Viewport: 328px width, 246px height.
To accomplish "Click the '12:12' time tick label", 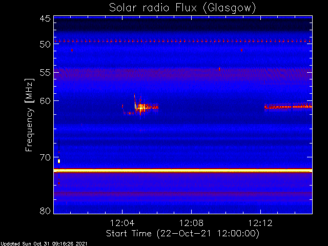I will [x=260, y=223].
